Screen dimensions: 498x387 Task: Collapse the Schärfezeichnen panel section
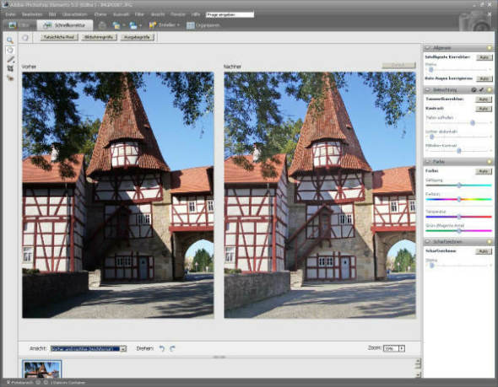pos(427,242)
